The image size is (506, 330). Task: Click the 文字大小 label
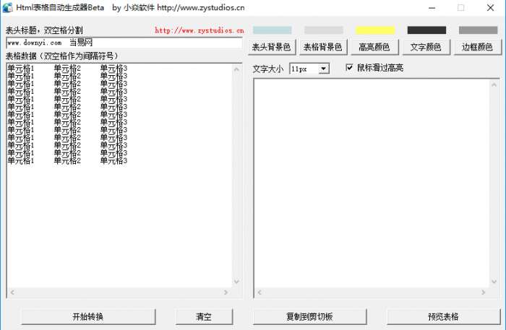click(268, 69)
